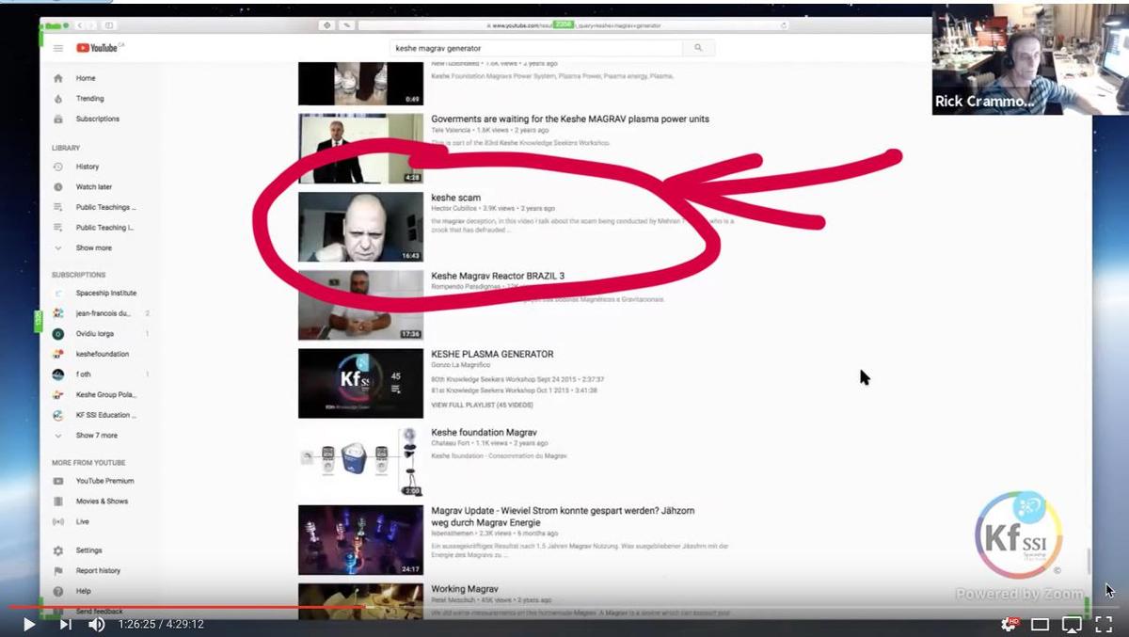Screen dimensions: 1129x637
Task: Click the Watch later clock icon
Action: coord(58,187)
